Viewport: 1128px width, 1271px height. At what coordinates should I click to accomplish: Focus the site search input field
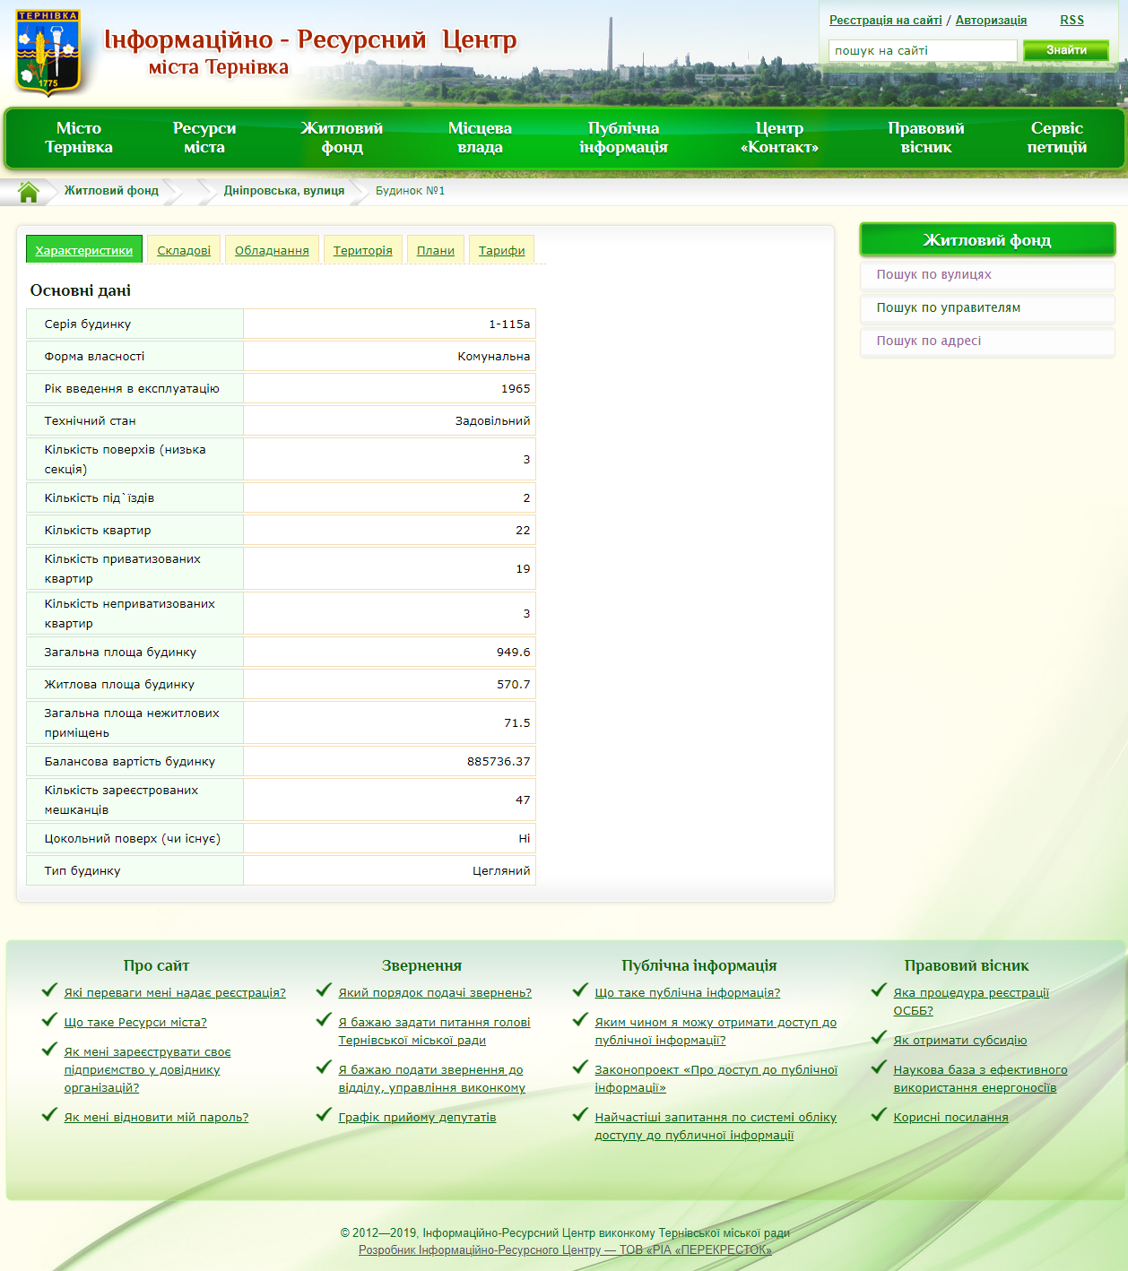point(923,50)
